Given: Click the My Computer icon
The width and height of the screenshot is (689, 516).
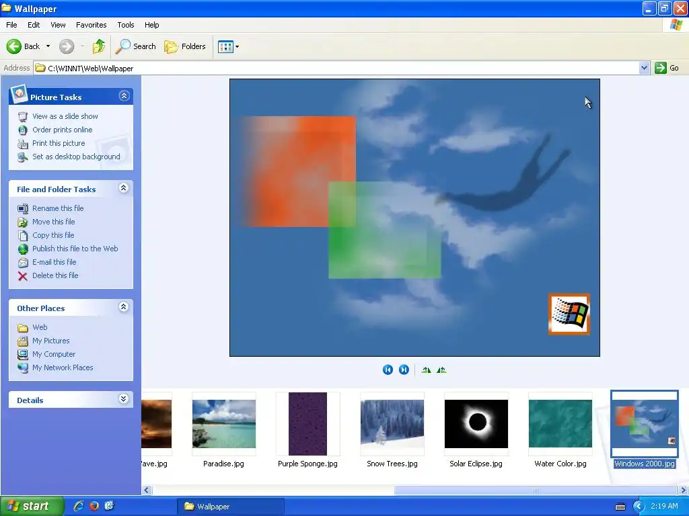Looking at the screenshot, I should [x=23, y=354].
